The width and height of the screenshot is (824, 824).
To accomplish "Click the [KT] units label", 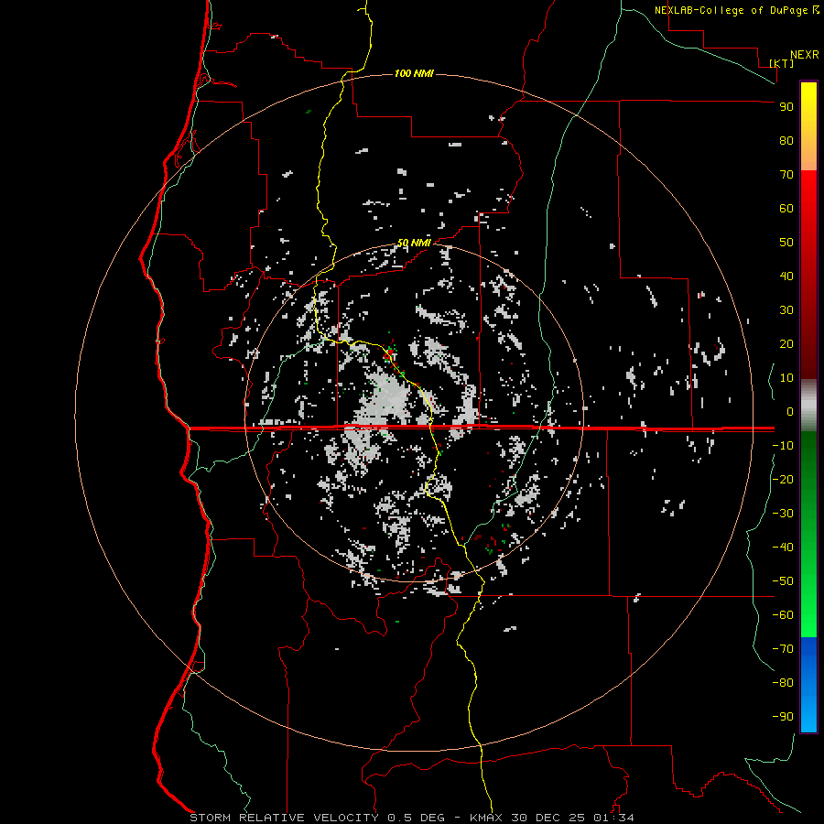I will pos(782,63).
